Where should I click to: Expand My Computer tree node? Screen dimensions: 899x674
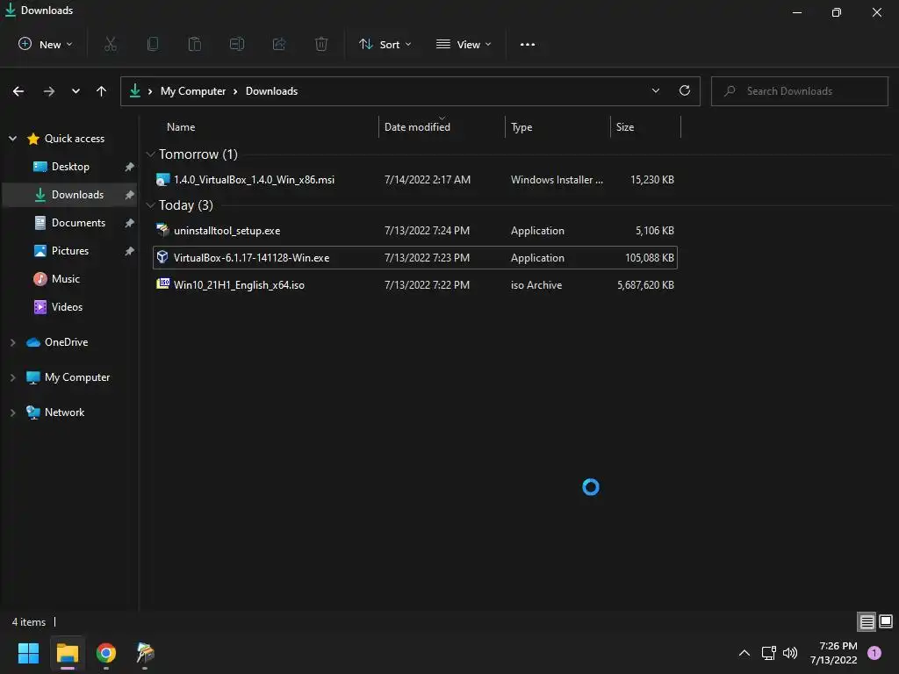12,377
